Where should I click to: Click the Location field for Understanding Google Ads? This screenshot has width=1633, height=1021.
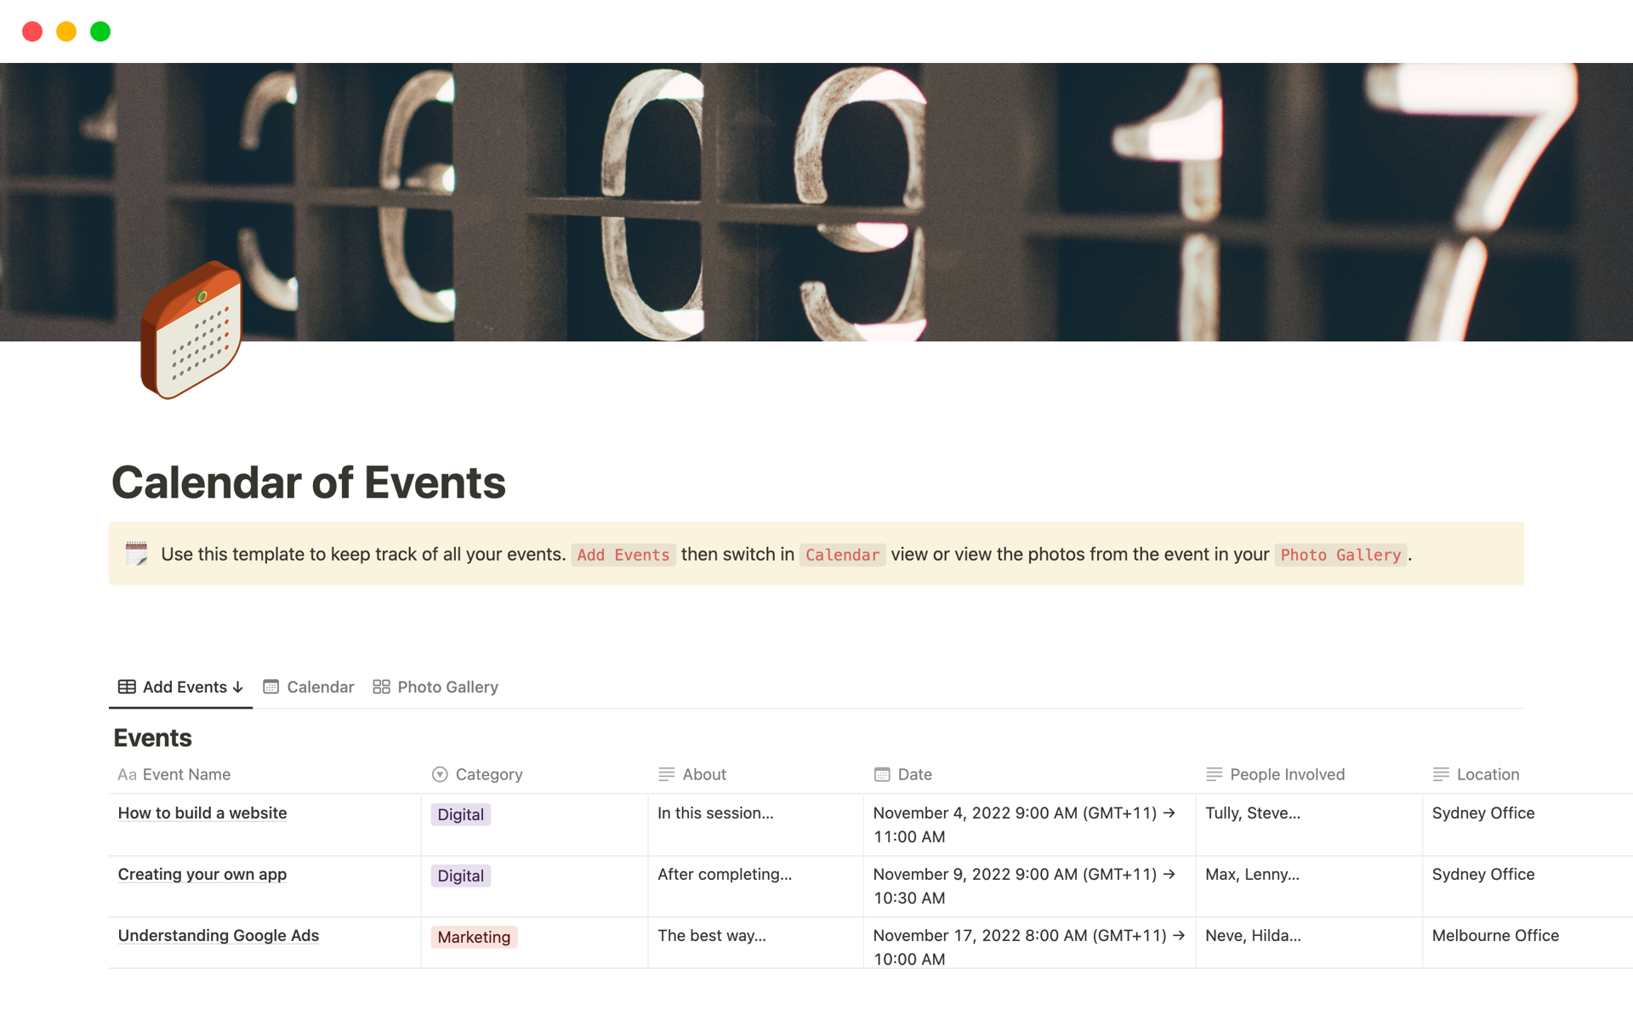(x=1495, y=935)
